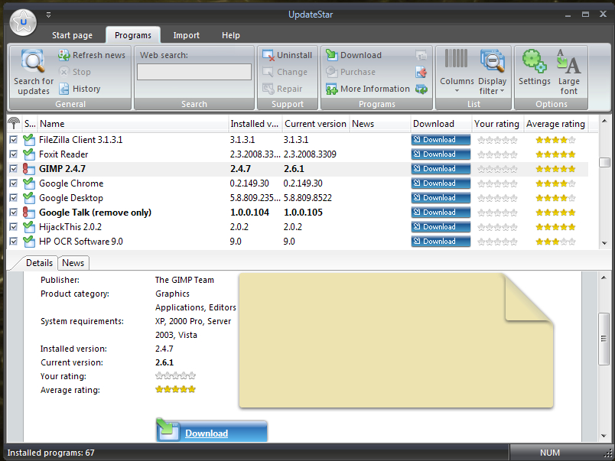Click Download button for FileZilla Client row
615x461 pixels.
441,140
